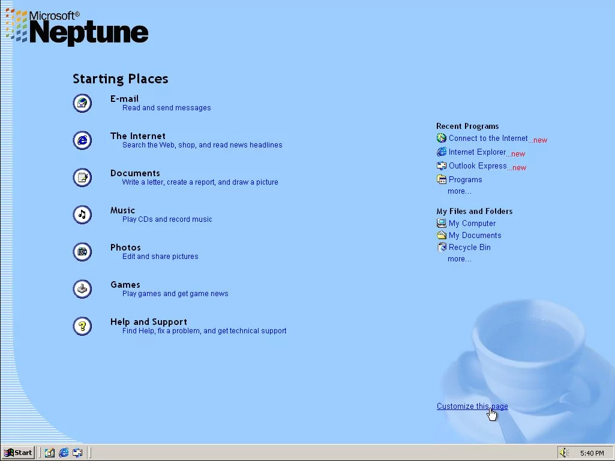The width and height of the screenshot is (615, 461).
Task: Open the volume speaker icon in the tray
Action: pos(564,452)
